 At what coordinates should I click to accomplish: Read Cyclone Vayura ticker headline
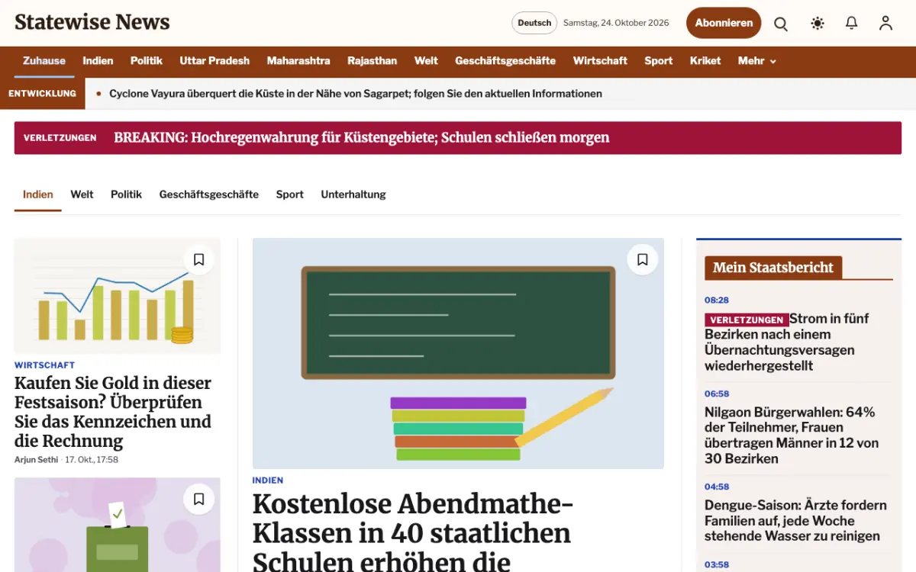tap(356, 94)
